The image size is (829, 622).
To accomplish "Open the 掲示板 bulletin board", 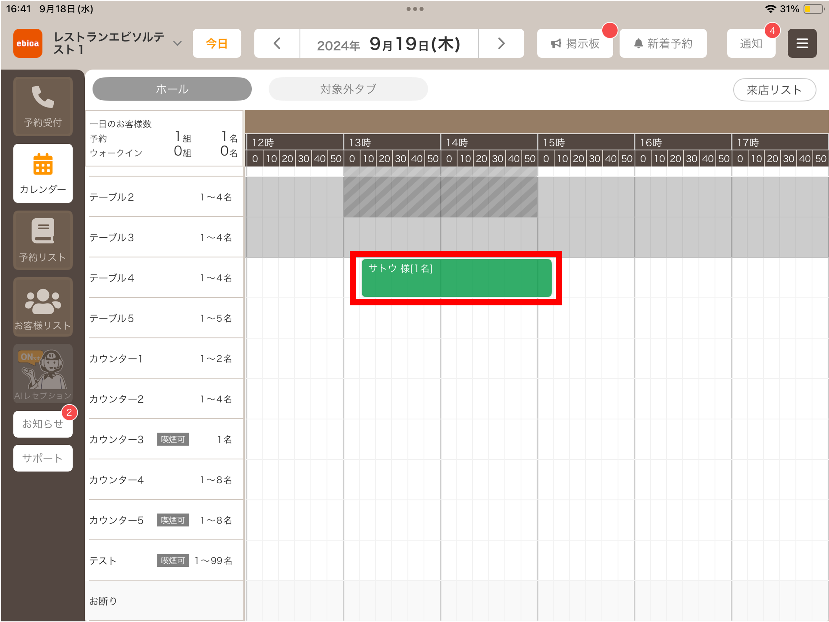I will tap(575, 43).
